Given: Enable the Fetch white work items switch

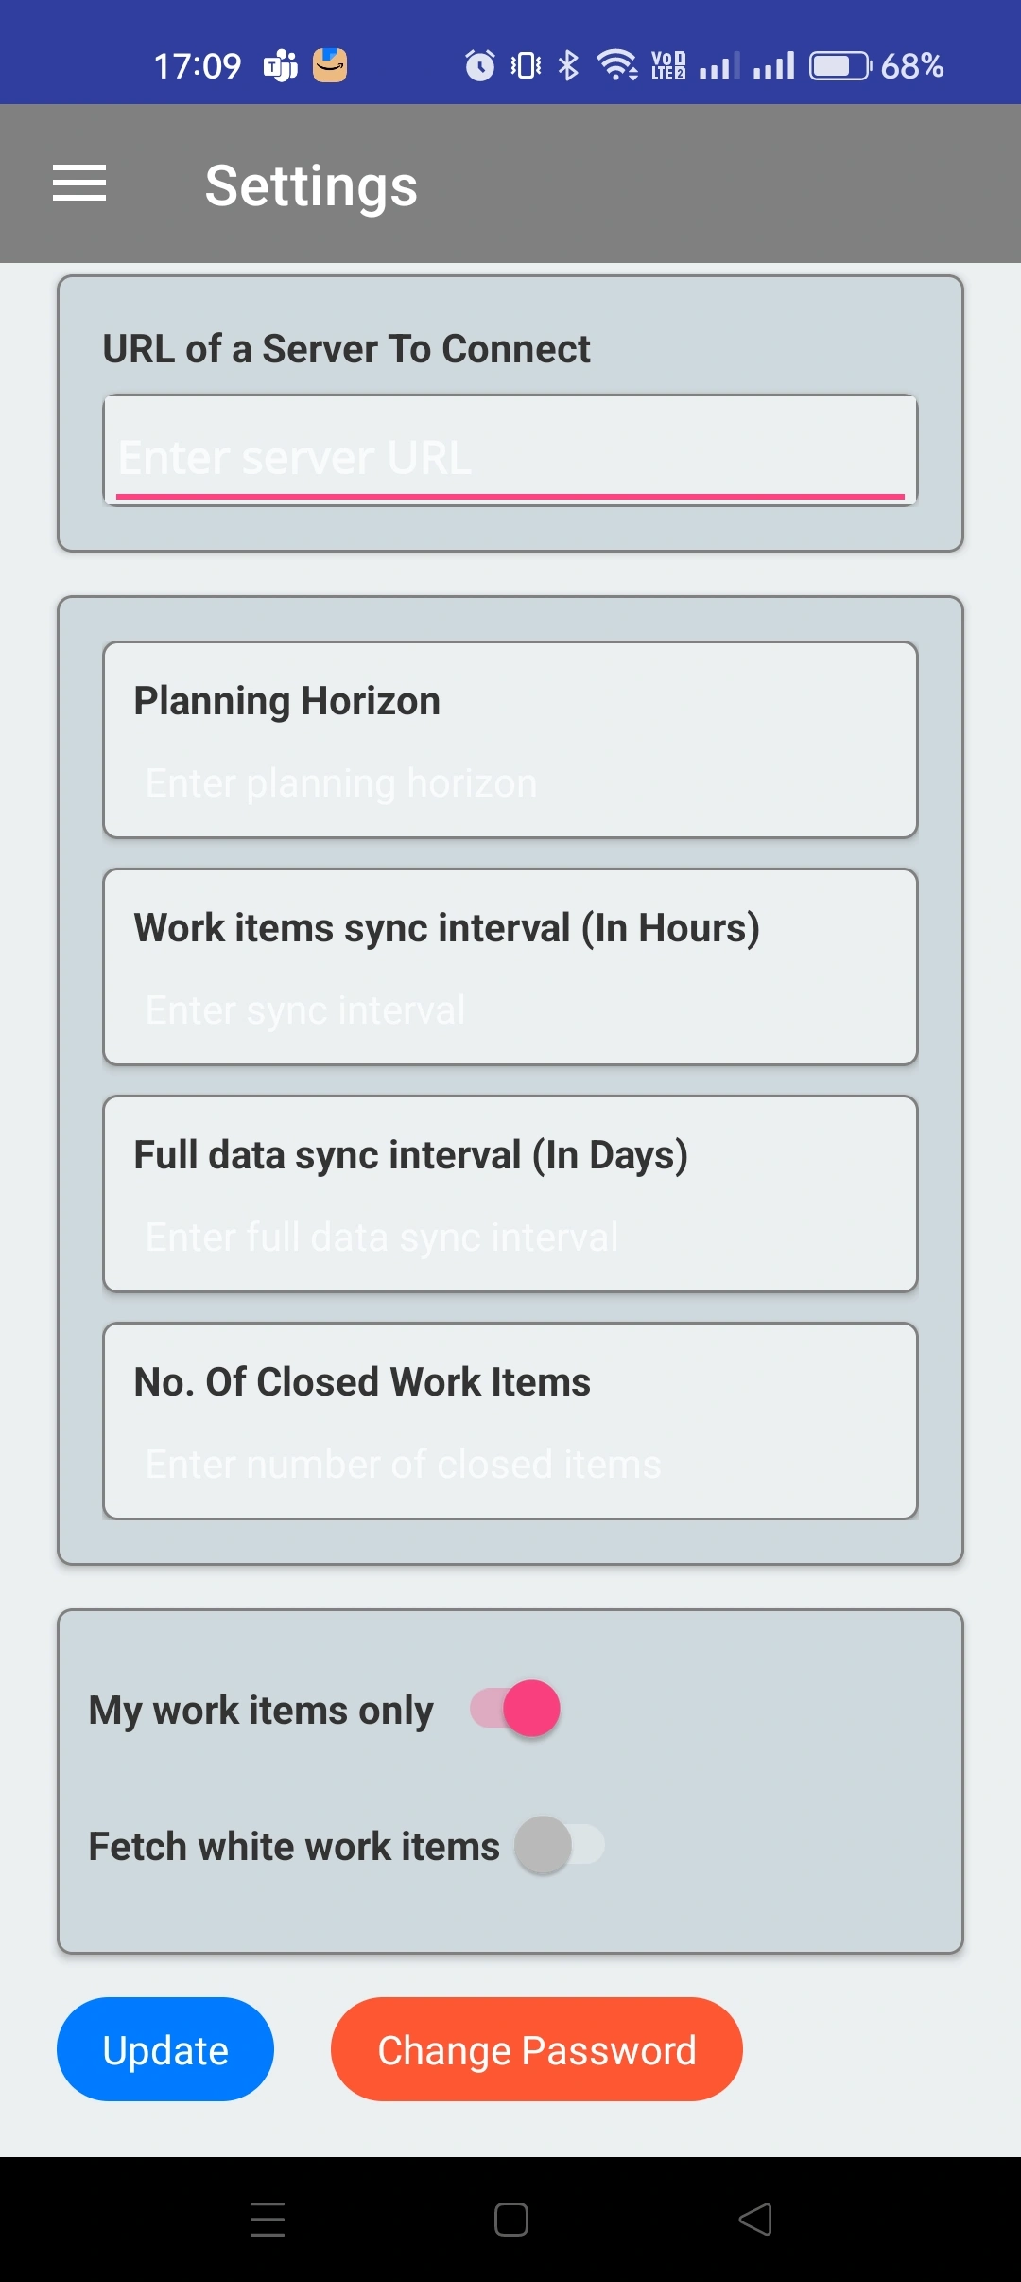Looking at the screenshot, I should 560,1845.
